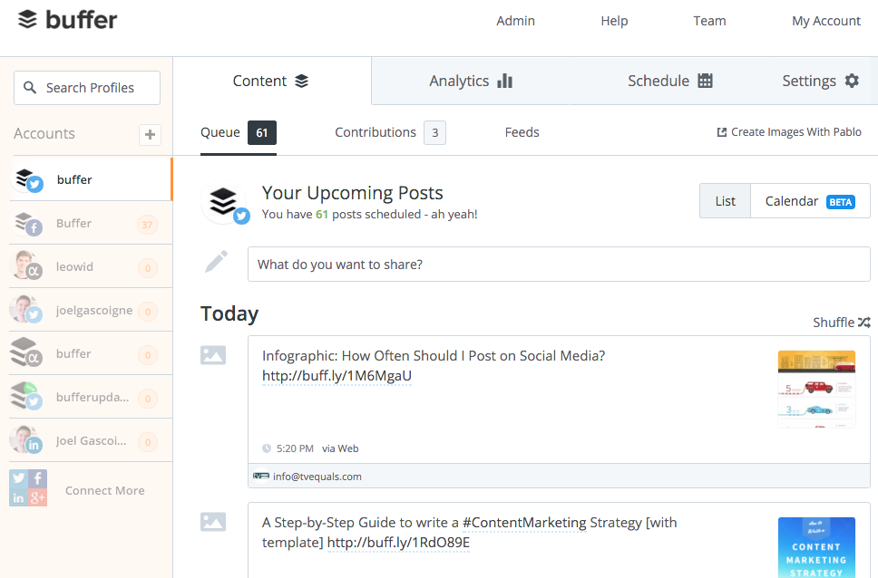878x578 pixels.
Task: Click the pencil compose icon
Action: (x=216, y=261)
